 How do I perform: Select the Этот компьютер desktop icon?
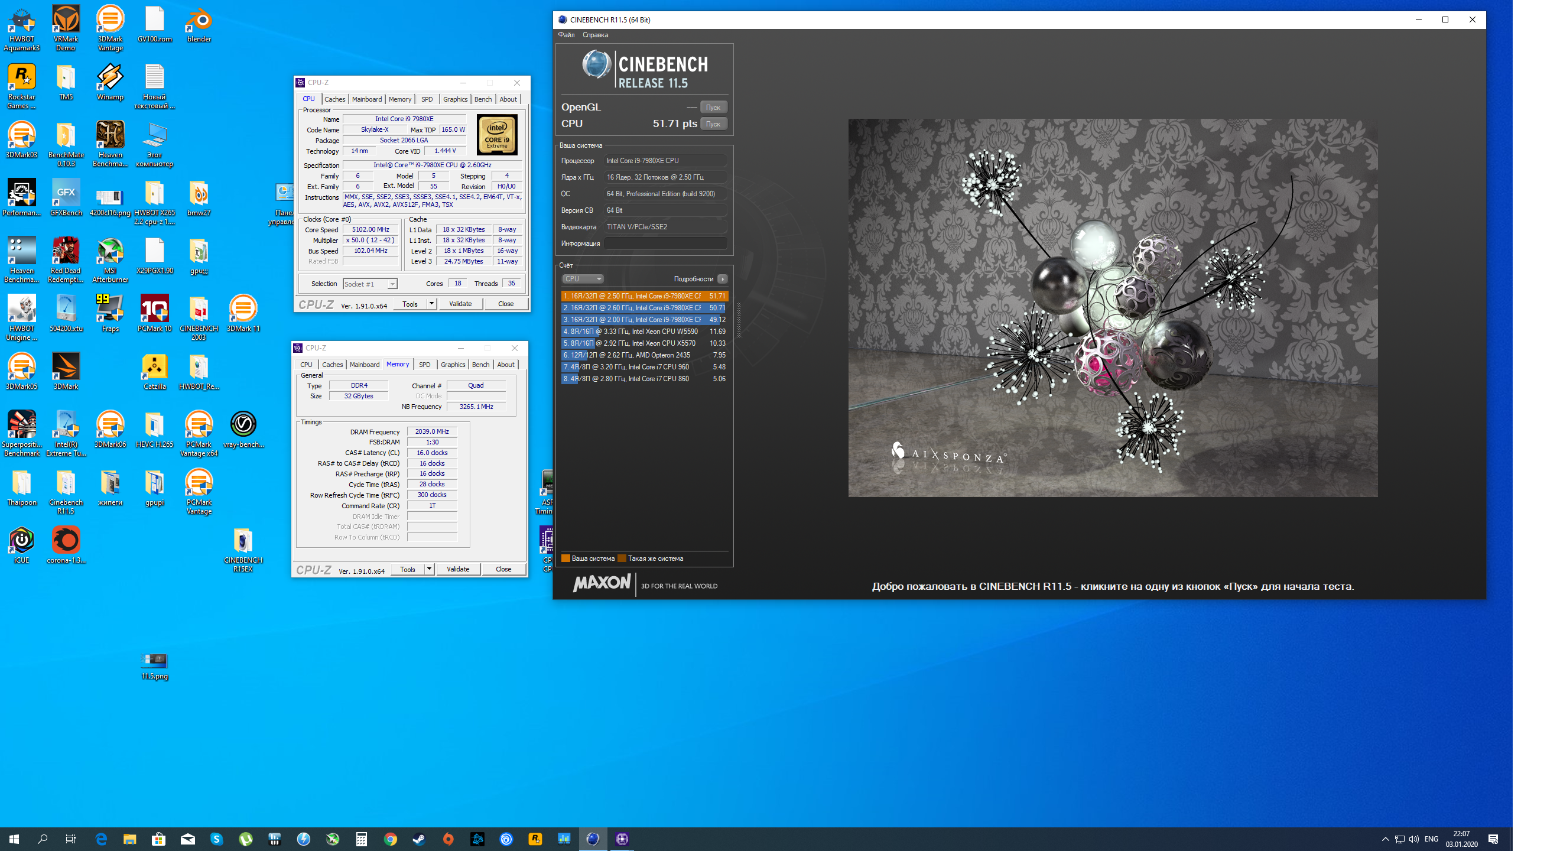154,144
